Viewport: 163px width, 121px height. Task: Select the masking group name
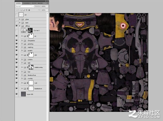[x=30, y=47]
